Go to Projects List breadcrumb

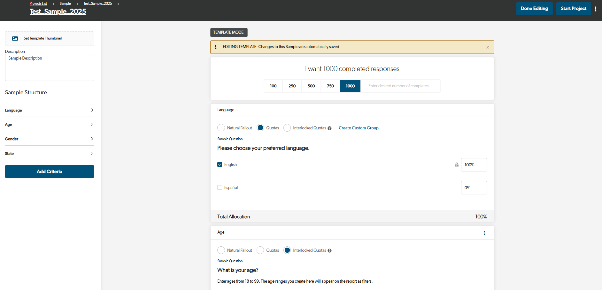(38, 4)
